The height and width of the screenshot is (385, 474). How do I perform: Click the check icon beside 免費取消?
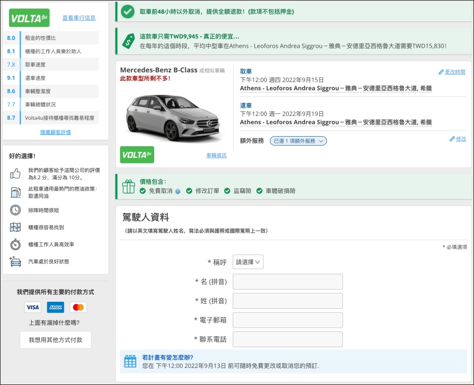tap(143, 191)
